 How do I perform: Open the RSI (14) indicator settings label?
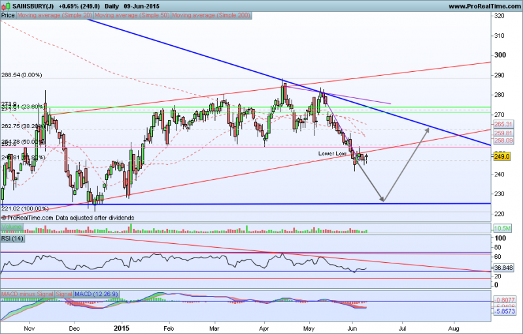tap(12, 239)
